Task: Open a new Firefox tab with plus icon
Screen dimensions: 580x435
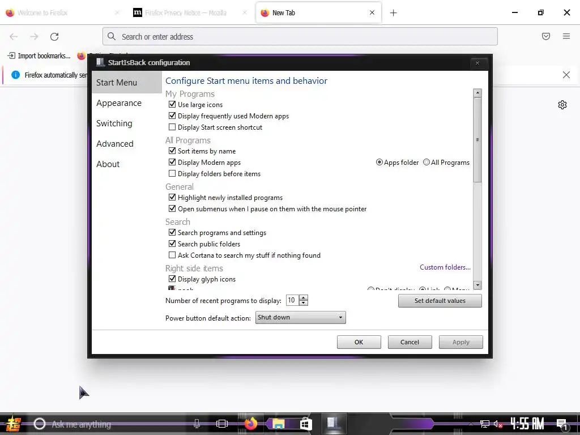Action: [393, 13]
